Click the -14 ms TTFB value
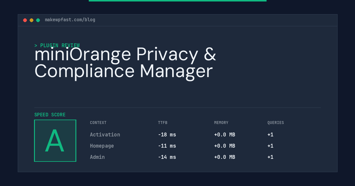This screenshot has height=186, width=355. [167, 157]
